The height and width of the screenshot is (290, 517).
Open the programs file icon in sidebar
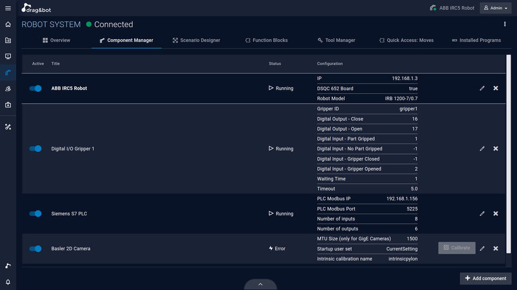(x=8, y=40)
